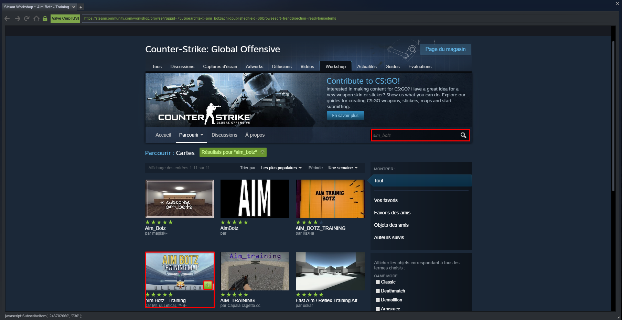The image size is (622, 320).
Task: Subscribe with green plus on Aim Botz Training
Action: point(208,285)
